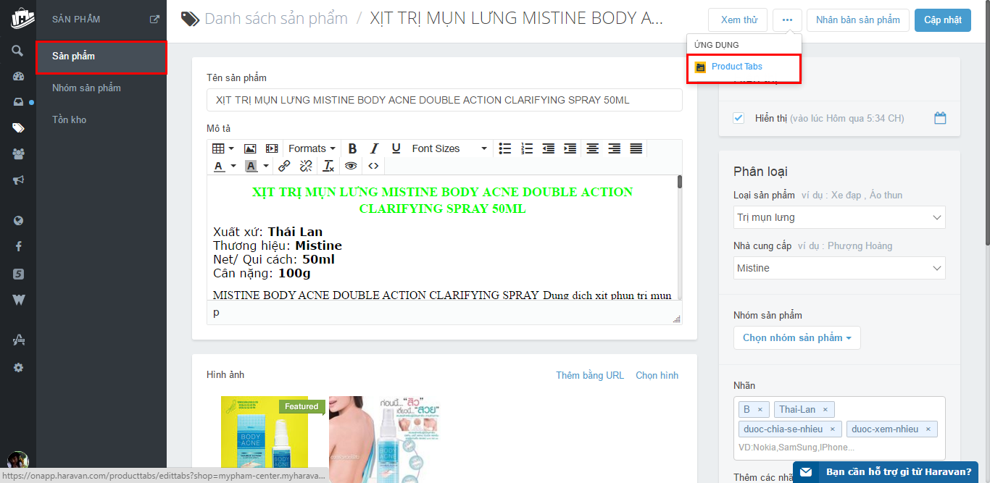The height and width of the screenshot is (483, 990).
Task: Open the orders inbox icon
Action: [x=18, y=103]
